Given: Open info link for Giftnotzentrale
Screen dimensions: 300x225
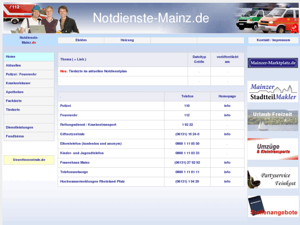Looking at the screenshot, I should (x=227, y=134).
